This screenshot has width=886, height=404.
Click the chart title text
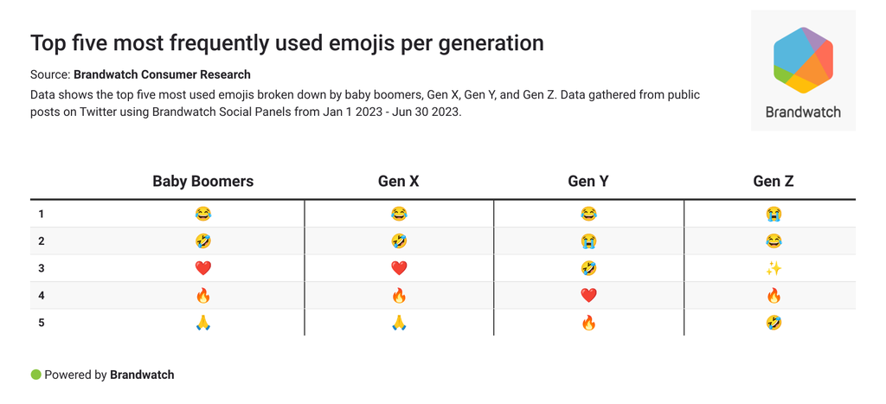(286, 42)
